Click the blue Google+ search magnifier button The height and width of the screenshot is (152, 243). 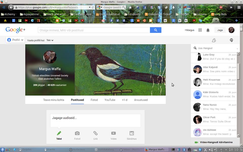156,30
